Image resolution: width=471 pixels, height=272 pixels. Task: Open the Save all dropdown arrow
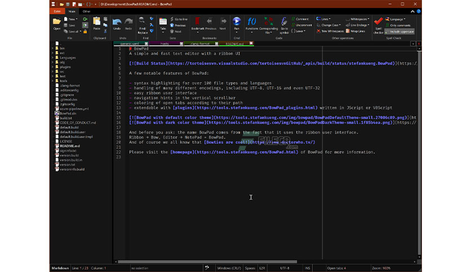[81, 31]
